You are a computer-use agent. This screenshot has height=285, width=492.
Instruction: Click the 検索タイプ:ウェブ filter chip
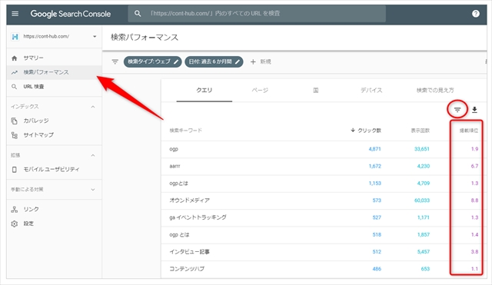point(152,61)
